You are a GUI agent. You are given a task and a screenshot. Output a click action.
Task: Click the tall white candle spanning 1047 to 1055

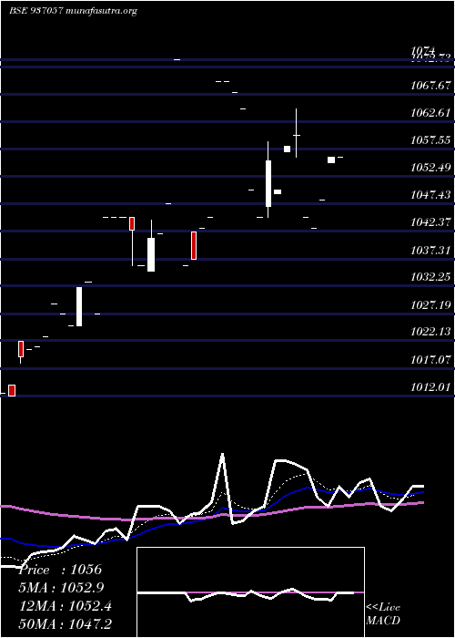268,183
